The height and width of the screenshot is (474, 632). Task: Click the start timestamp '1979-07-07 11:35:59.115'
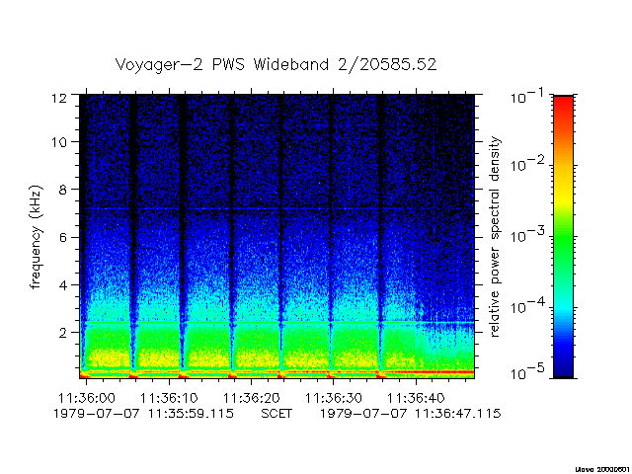pos(143,414)
